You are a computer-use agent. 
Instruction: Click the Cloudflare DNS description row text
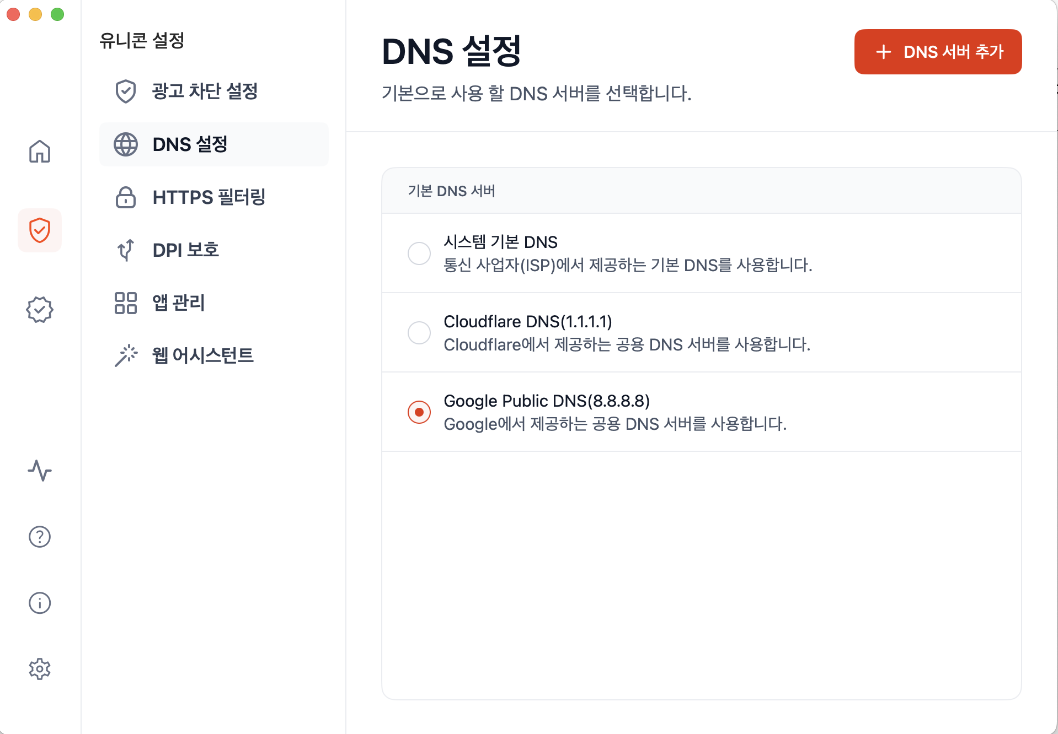pyautogui.click(x=627, y=345)
